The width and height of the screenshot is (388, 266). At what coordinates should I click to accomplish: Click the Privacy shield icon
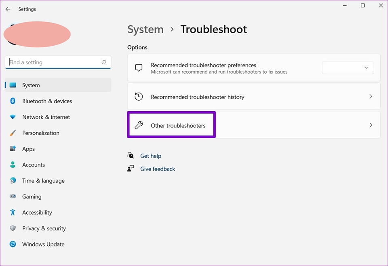(13, 228)
